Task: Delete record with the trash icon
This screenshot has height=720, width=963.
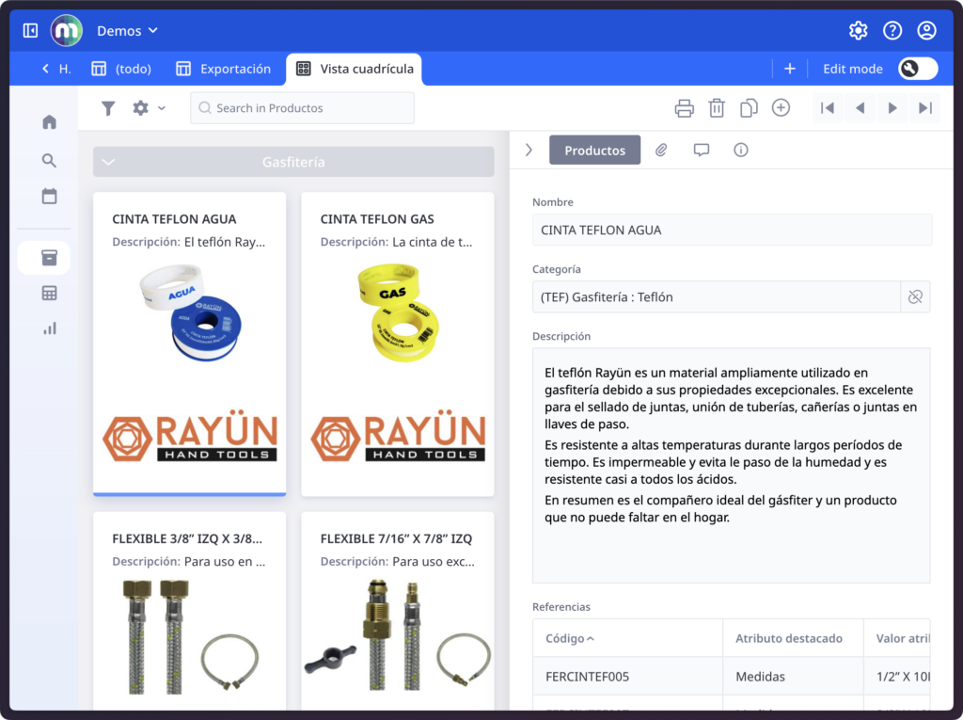Action: pyautogui.click(x=716, y=108)
